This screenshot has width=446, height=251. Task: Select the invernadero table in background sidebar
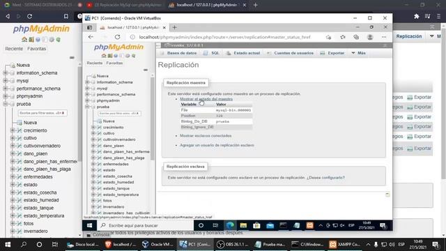[36, 231]
